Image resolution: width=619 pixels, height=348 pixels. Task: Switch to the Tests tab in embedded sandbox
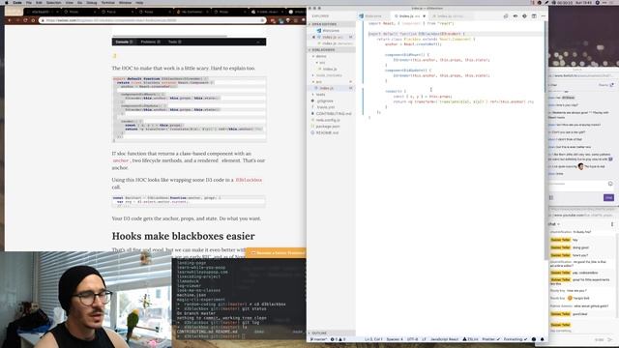(x=174, y=42)
